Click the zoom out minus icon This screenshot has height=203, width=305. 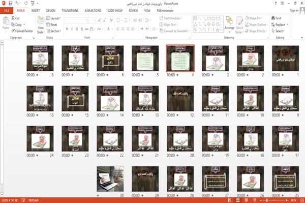point(261,200)
